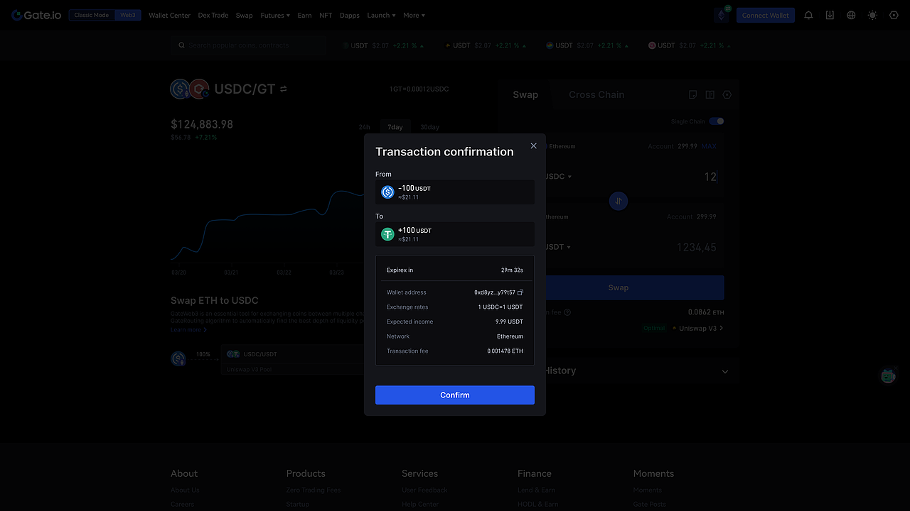The image size is (910, 511).
Task: Expand the Launch menu
Action: pyautogui.click(x=381, y=15)
